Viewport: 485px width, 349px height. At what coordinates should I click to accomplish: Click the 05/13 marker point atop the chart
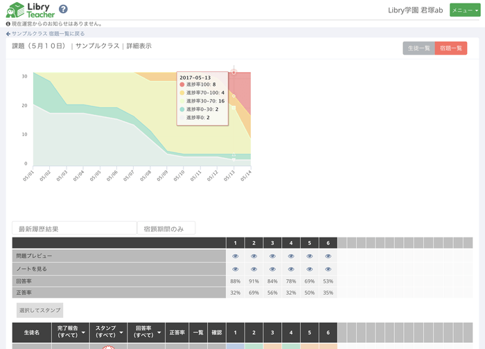(x=233, y=71)
